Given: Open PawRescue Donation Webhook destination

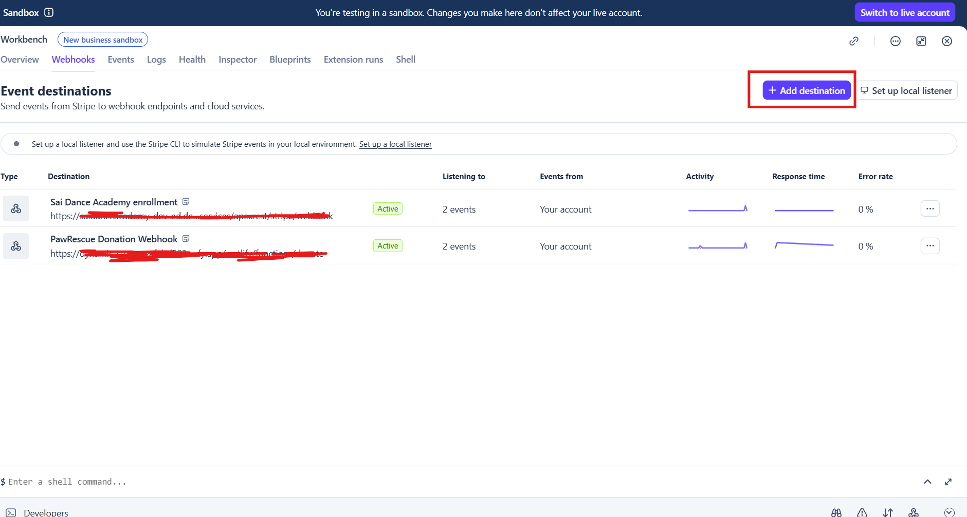Looking at the screenshot, I should click(114, 239).
